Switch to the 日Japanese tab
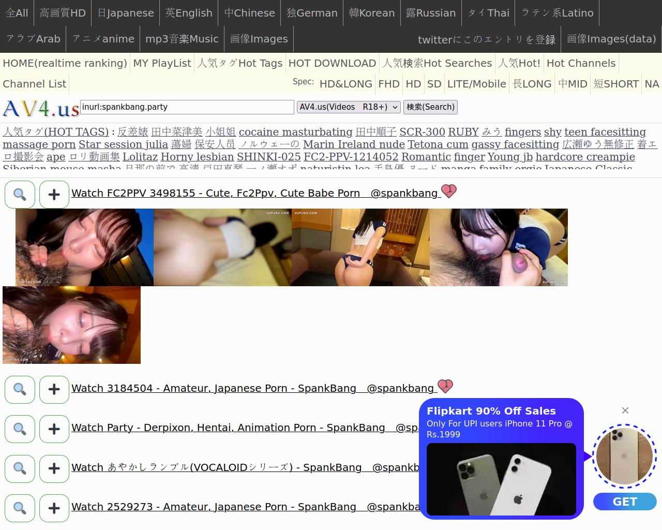This screenshot has height=530, width=662. (126, 13)
